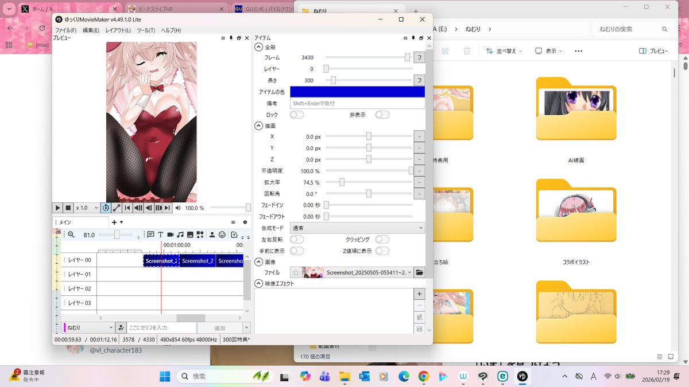This screenshot has width=689, height=387.
Task: Open Chrome from the taskbar
Action: point(423,376)
